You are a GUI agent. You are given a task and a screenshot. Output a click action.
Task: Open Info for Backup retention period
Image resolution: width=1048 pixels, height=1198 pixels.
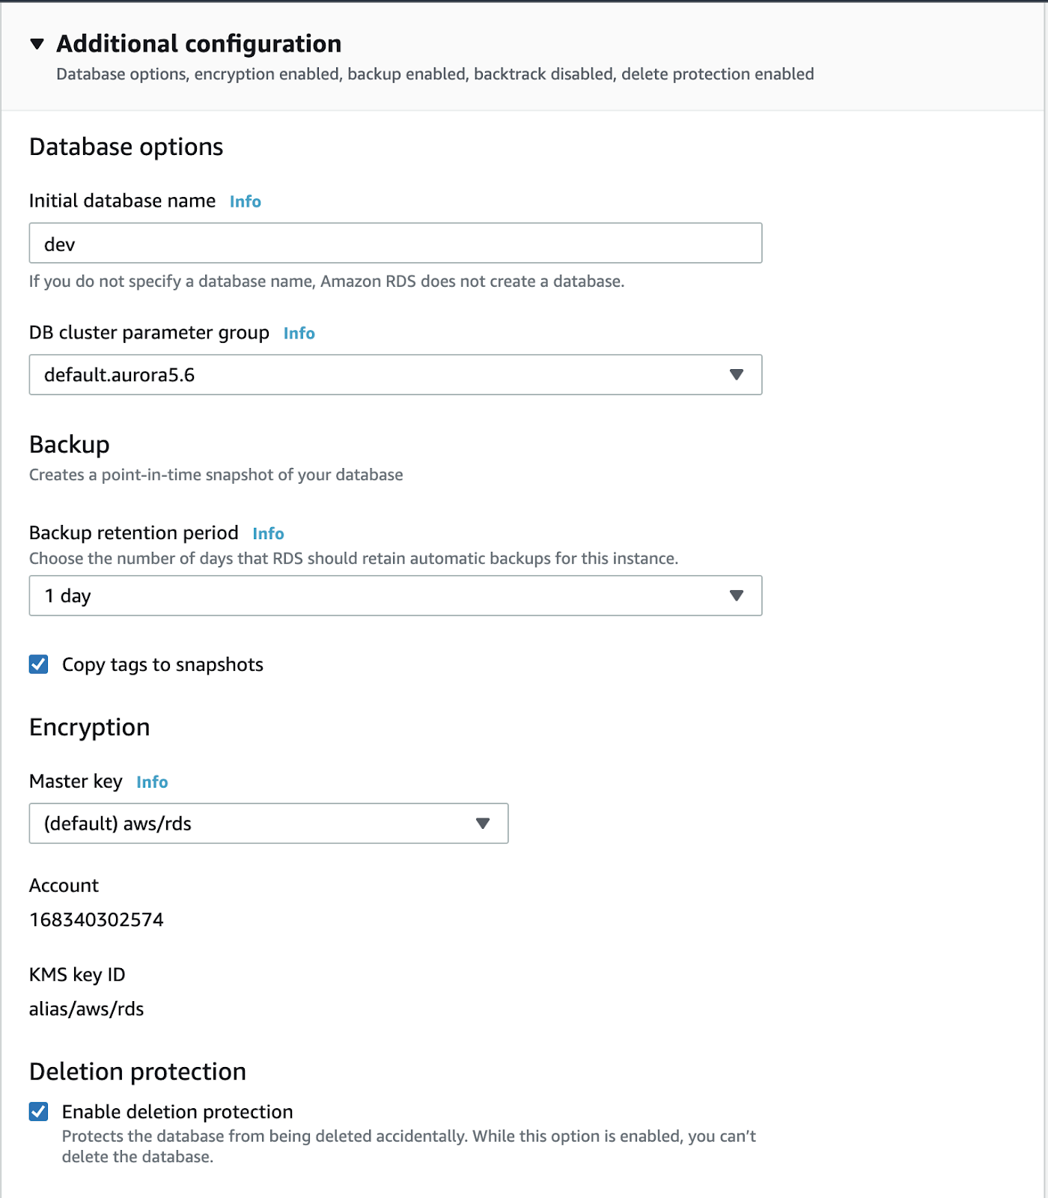coord(269,534)
